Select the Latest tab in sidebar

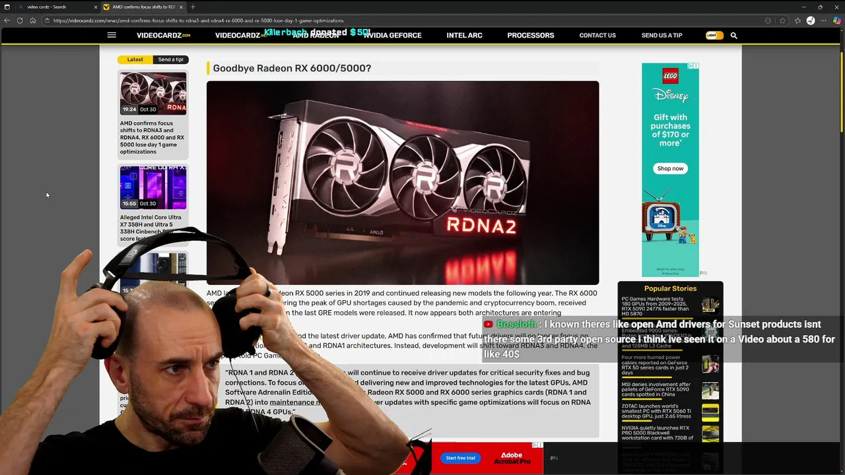tap(135, 59)
